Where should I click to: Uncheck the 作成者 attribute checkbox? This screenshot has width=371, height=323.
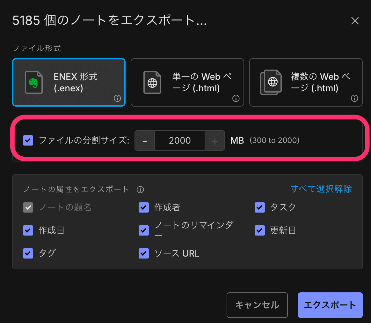point(144,207)
